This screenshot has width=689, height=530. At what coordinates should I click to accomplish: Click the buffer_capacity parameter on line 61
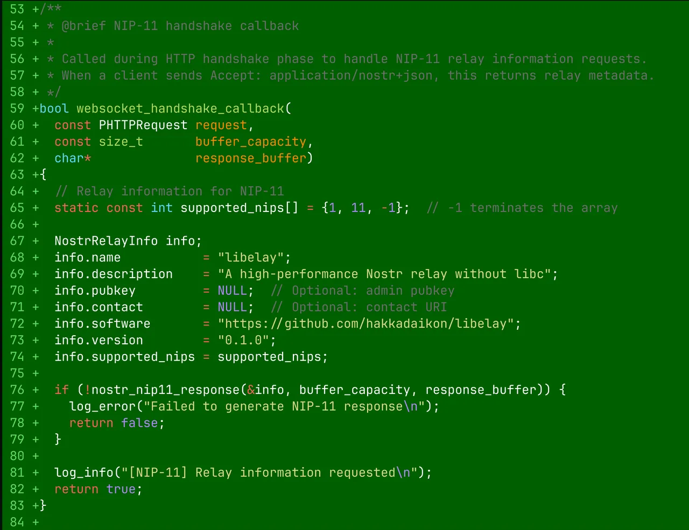pos(251,142)
